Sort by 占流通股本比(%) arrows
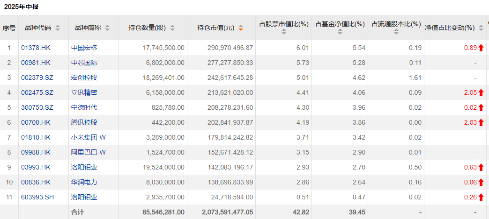The width and height of the screenshot is (489, 219). click(396, 32)
